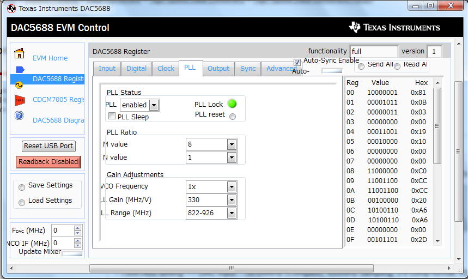
Task: Decrease NCO IF (MHz) with down arrow
Action: [x=77, y=246]
